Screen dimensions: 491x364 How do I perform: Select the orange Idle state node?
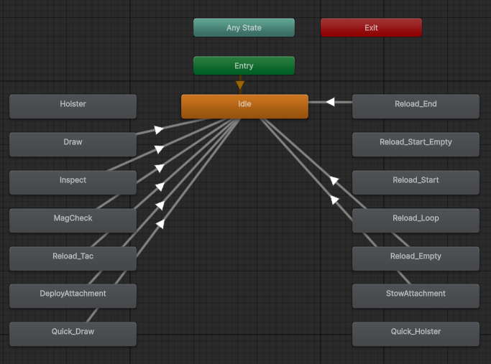point(244,106)
